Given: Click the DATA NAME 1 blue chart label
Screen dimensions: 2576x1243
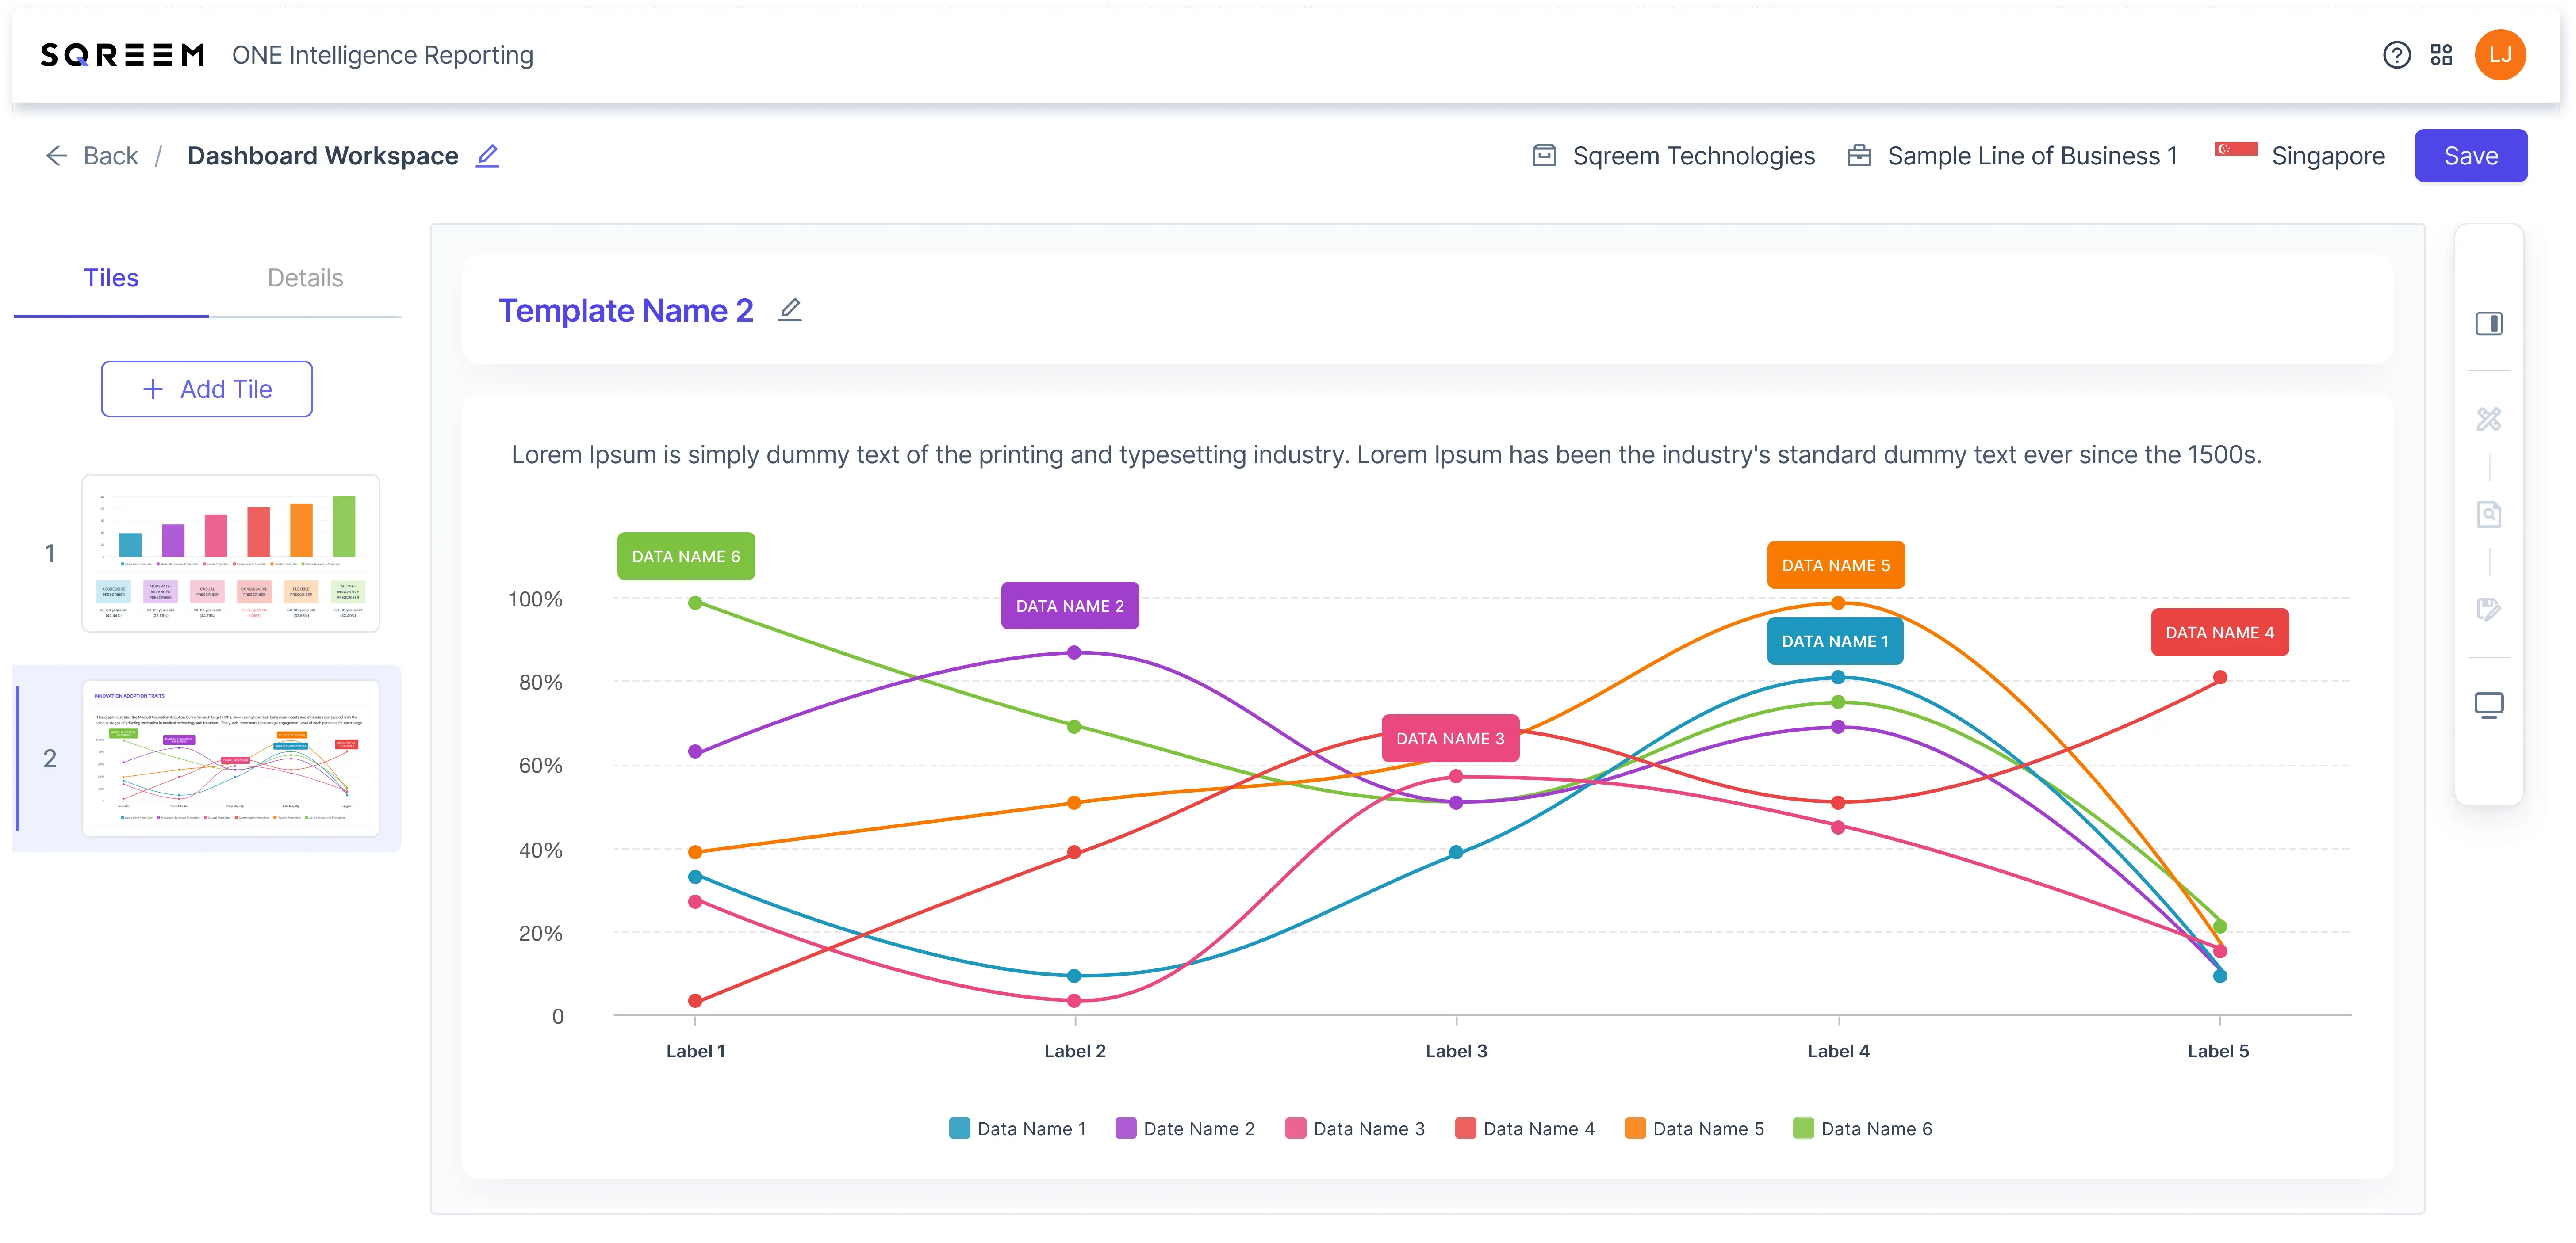Looking at the screenshot, I should point(1835,641).
